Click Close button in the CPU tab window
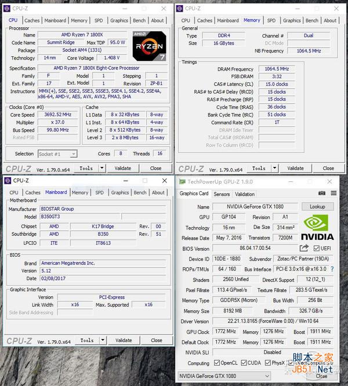348x386 pixels. click(x=155, y=169)
